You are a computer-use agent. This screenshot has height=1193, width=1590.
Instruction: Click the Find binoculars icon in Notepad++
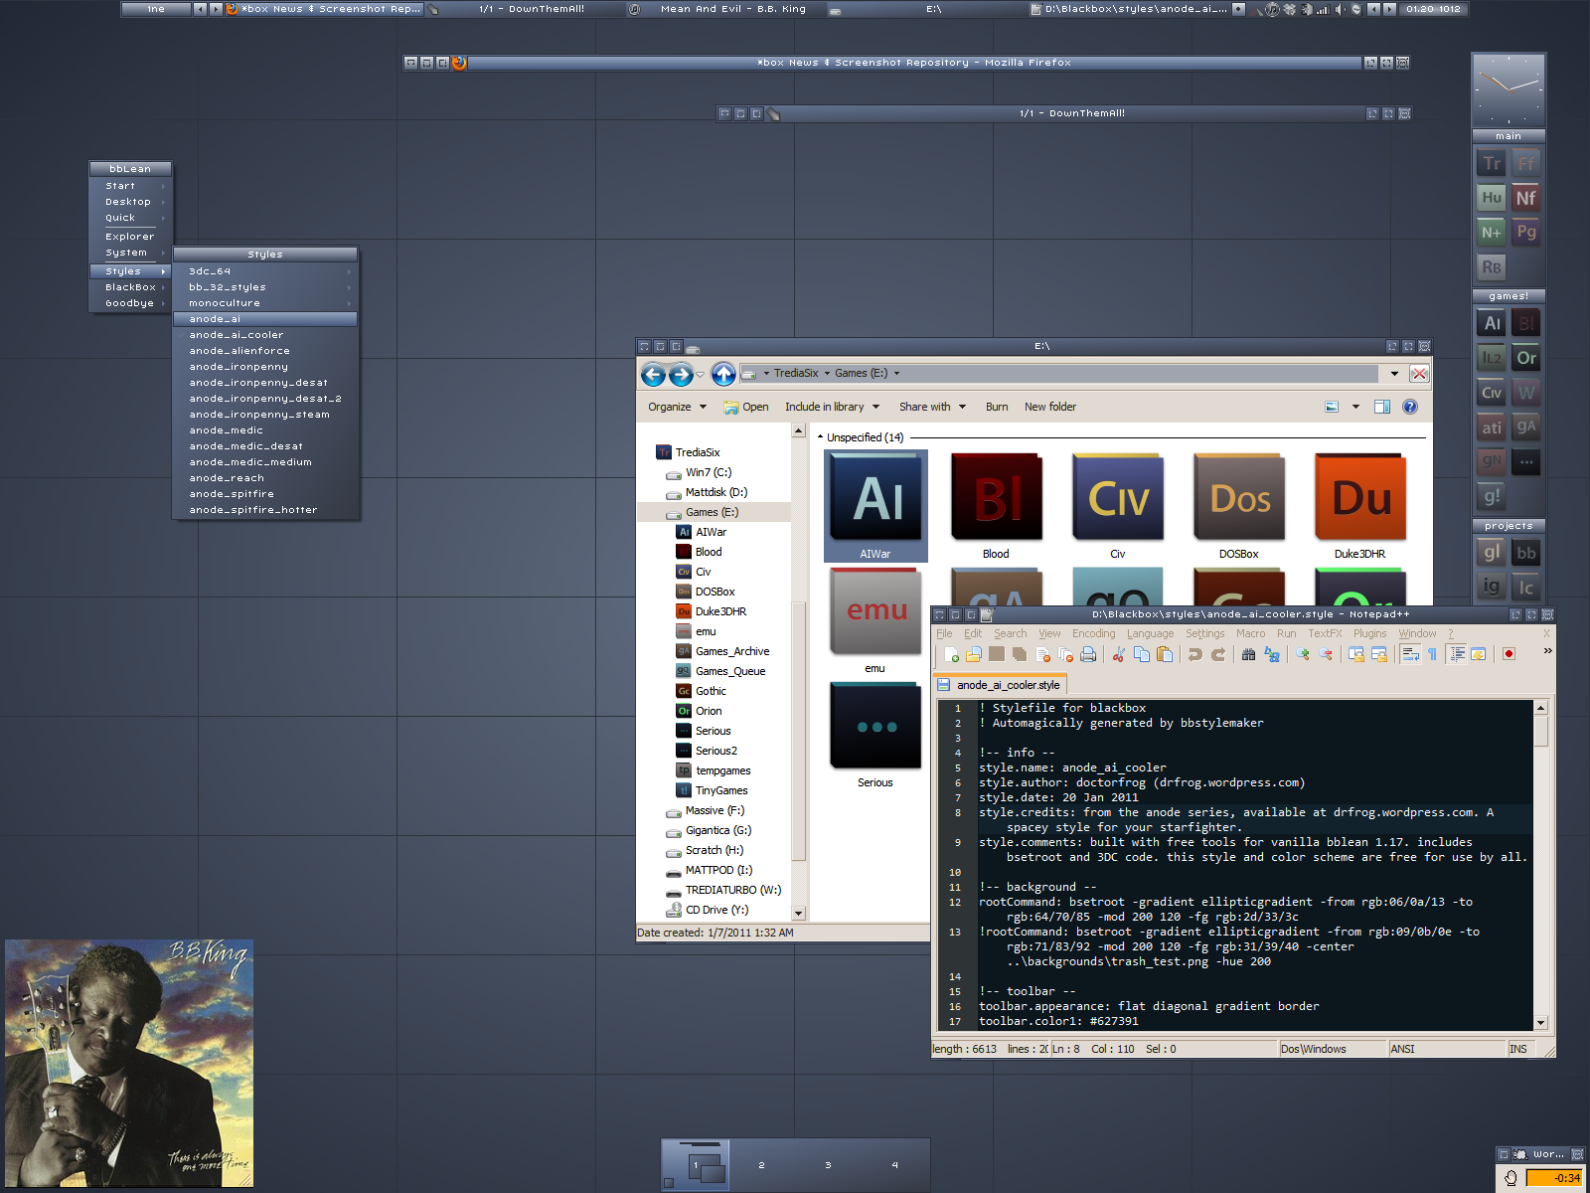tap(1248, 654)
